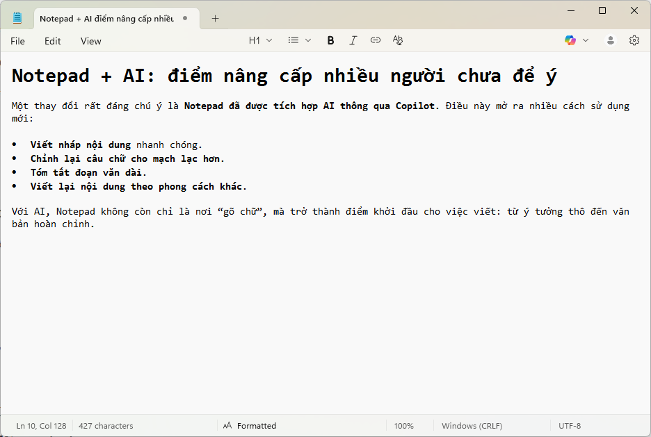651x437 pixels.
Task: Expand the Copilot dropdown chevron
Action: [586, 40]
